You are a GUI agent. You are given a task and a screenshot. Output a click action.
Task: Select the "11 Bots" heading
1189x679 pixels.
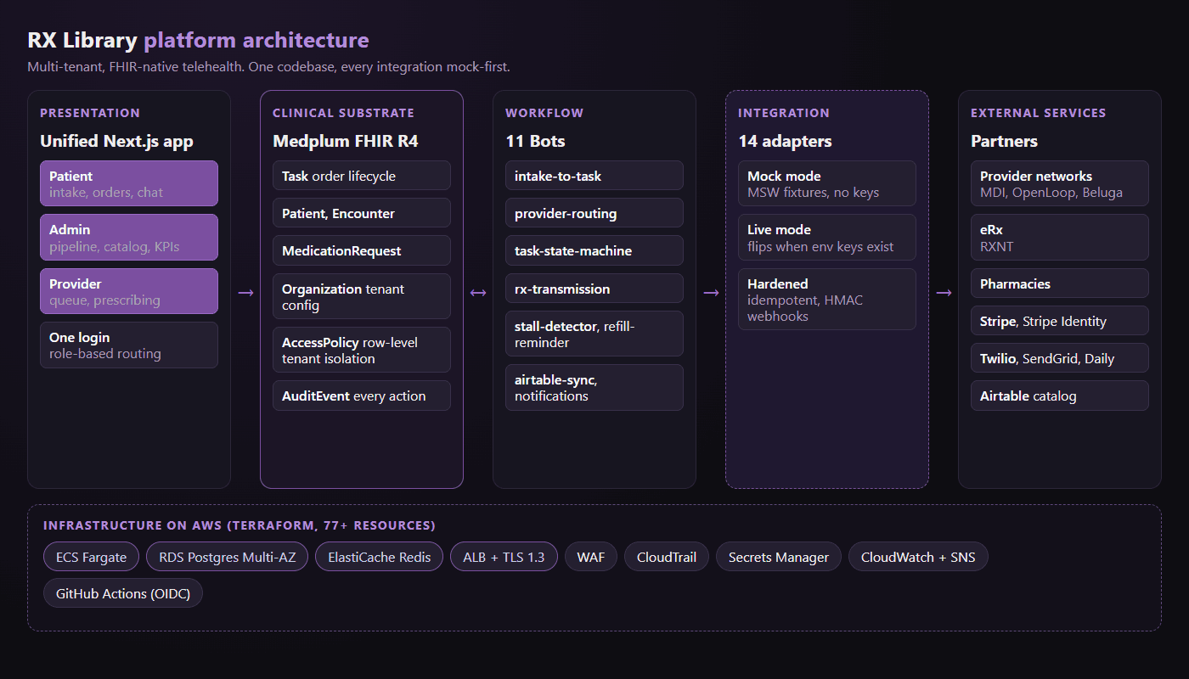[535, 141]
